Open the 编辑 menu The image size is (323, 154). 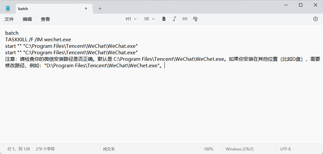coord(27,19)
